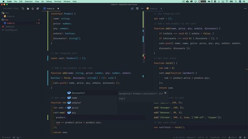The height and width of the screenshot is (139, 248).
Task: Choose 'price' autocomplete suggestion
Action: (92, 108)
